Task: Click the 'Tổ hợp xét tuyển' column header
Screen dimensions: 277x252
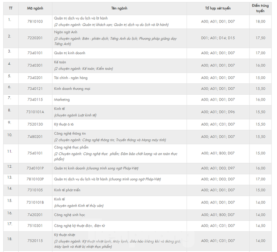Action: coord(218,8)
